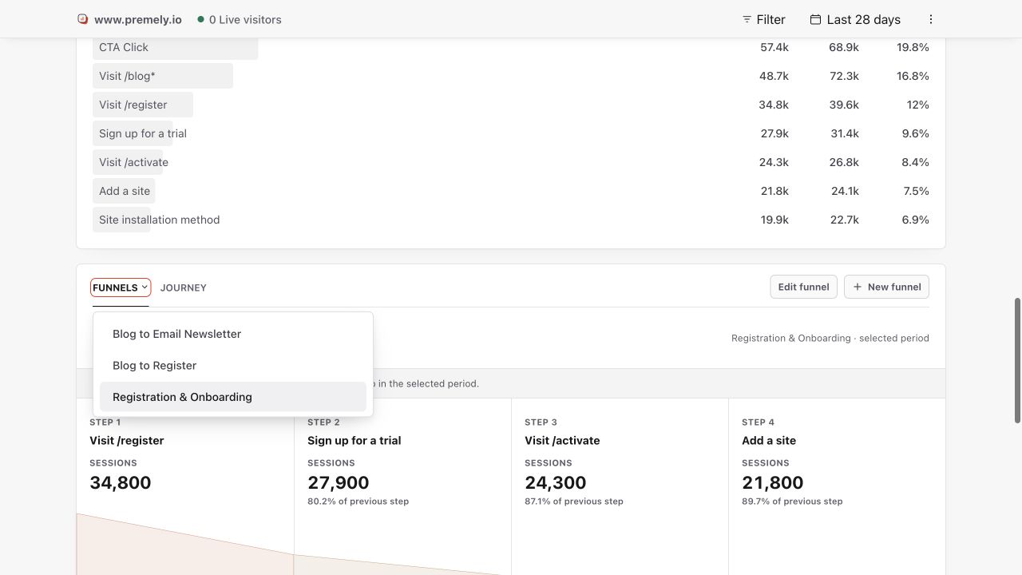Image resolution: width=1022 pixels, height=575 pixels.
Task: Open the Last 28 days date picker
Action: [855, 19]
